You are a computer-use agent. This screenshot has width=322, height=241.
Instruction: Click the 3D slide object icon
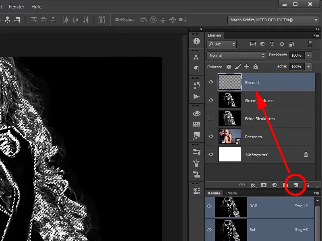coord(173,20)
